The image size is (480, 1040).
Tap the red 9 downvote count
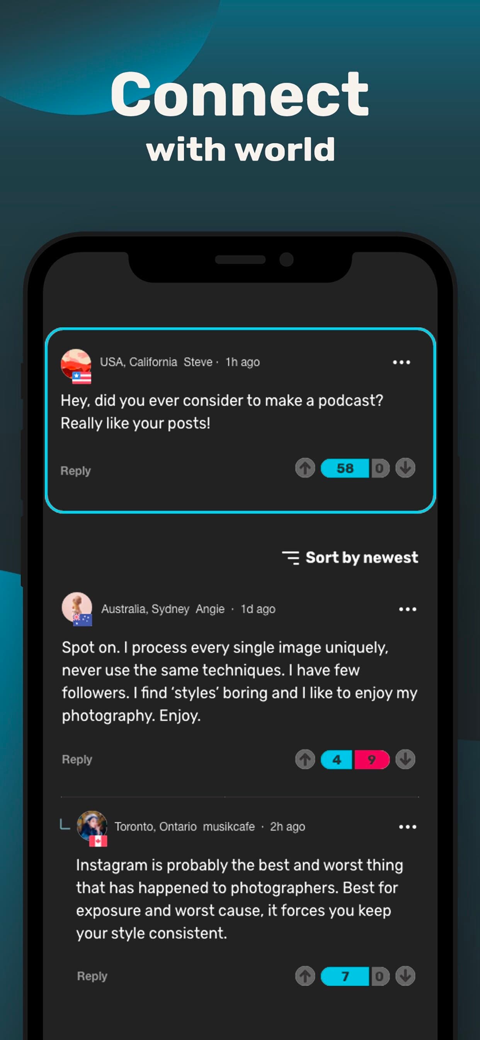coord(372,760)
